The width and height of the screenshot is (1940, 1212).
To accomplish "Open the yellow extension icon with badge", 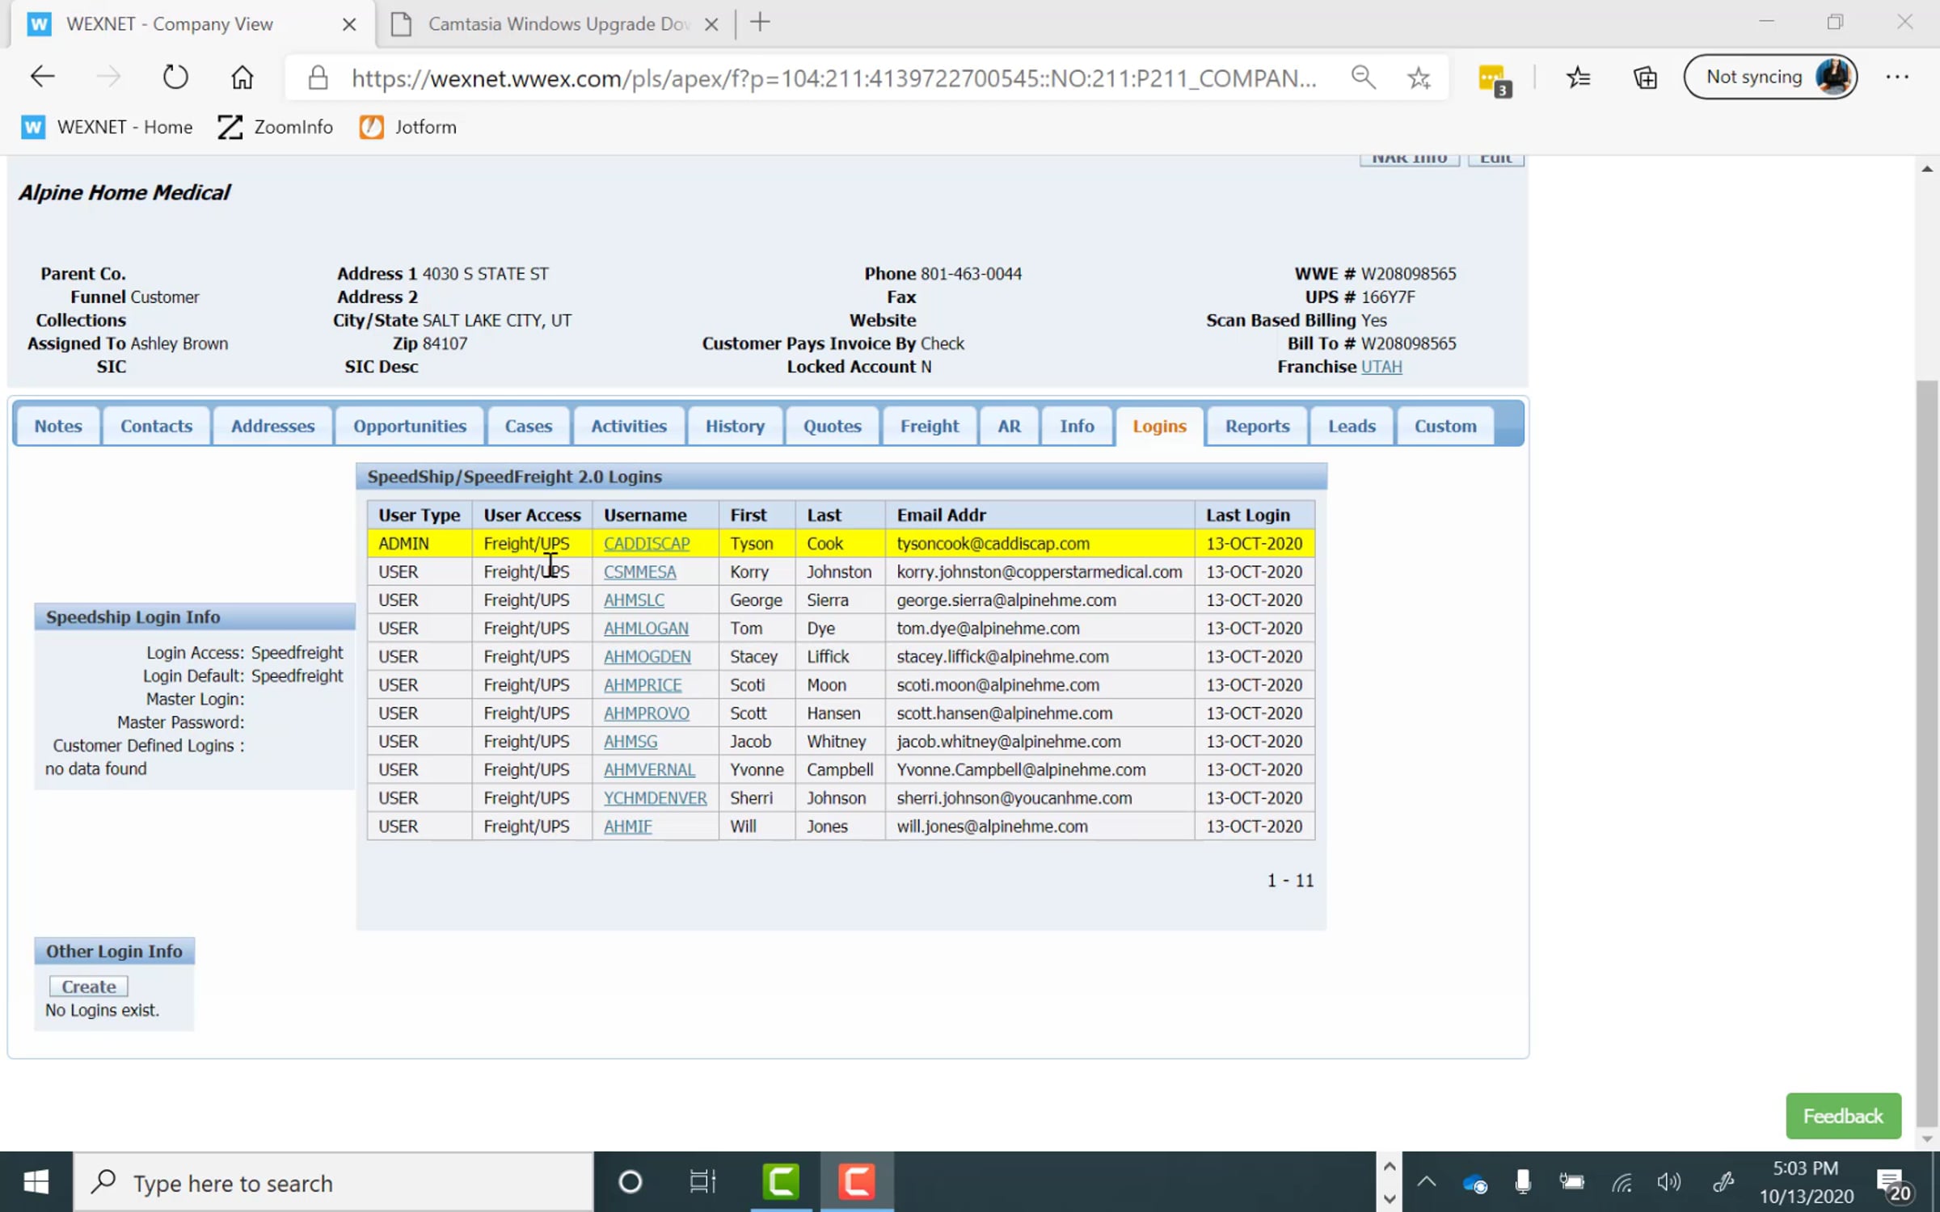I will point(1492,79).
